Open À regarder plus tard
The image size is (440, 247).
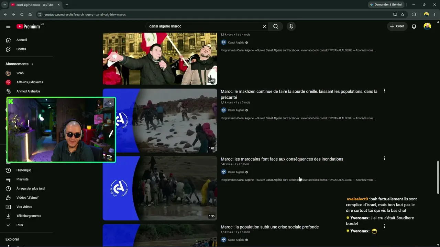pyautogui.click(x=30, y=188)
